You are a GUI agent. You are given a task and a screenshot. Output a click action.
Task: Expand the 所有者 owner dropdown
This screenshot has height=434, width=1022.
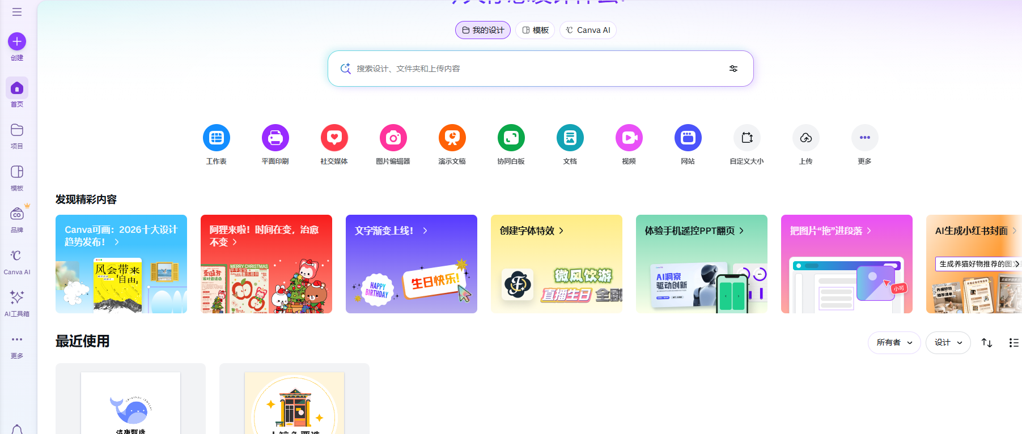tap(894, 343)
